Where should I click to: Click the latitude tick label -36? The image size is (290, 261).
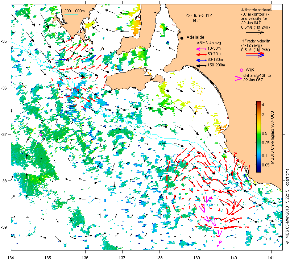(6, 88)
